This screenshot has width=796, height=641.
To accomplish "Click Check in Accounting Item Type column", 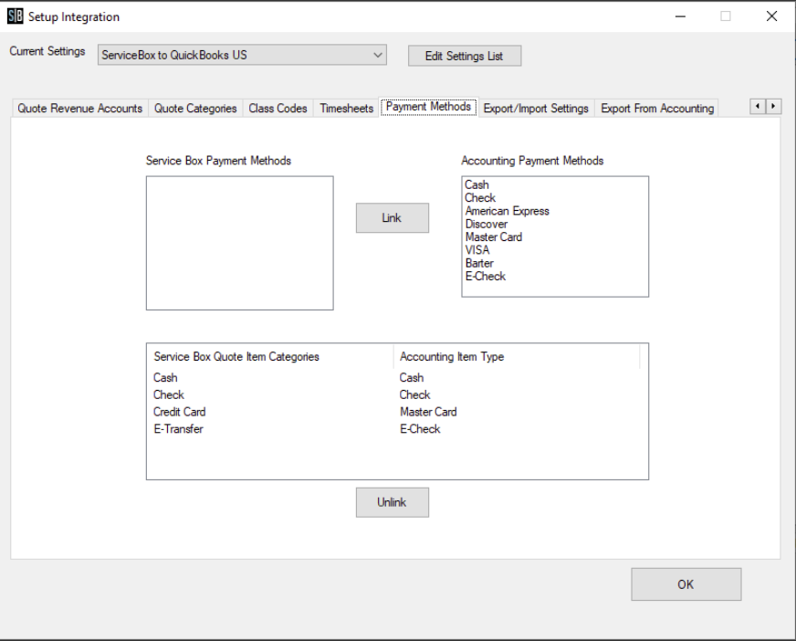I will [414, 394].
